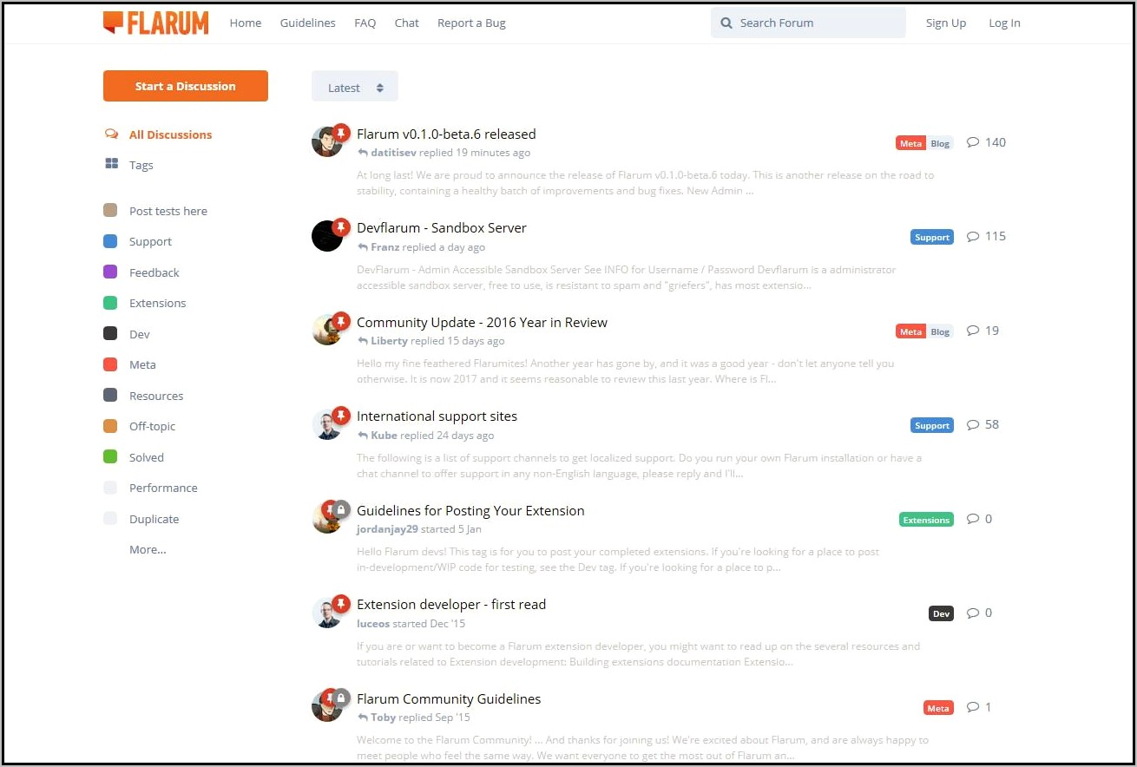Click pin badge on International support sites
This screenshot has width=1137, height=767.
coord(341,415)
